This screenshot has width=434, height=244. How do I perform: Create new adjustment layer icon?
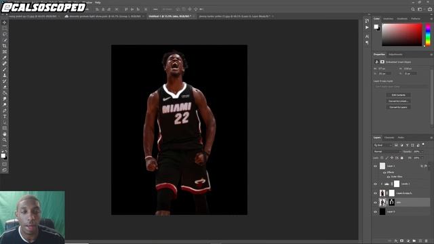[x=408, y=241]
